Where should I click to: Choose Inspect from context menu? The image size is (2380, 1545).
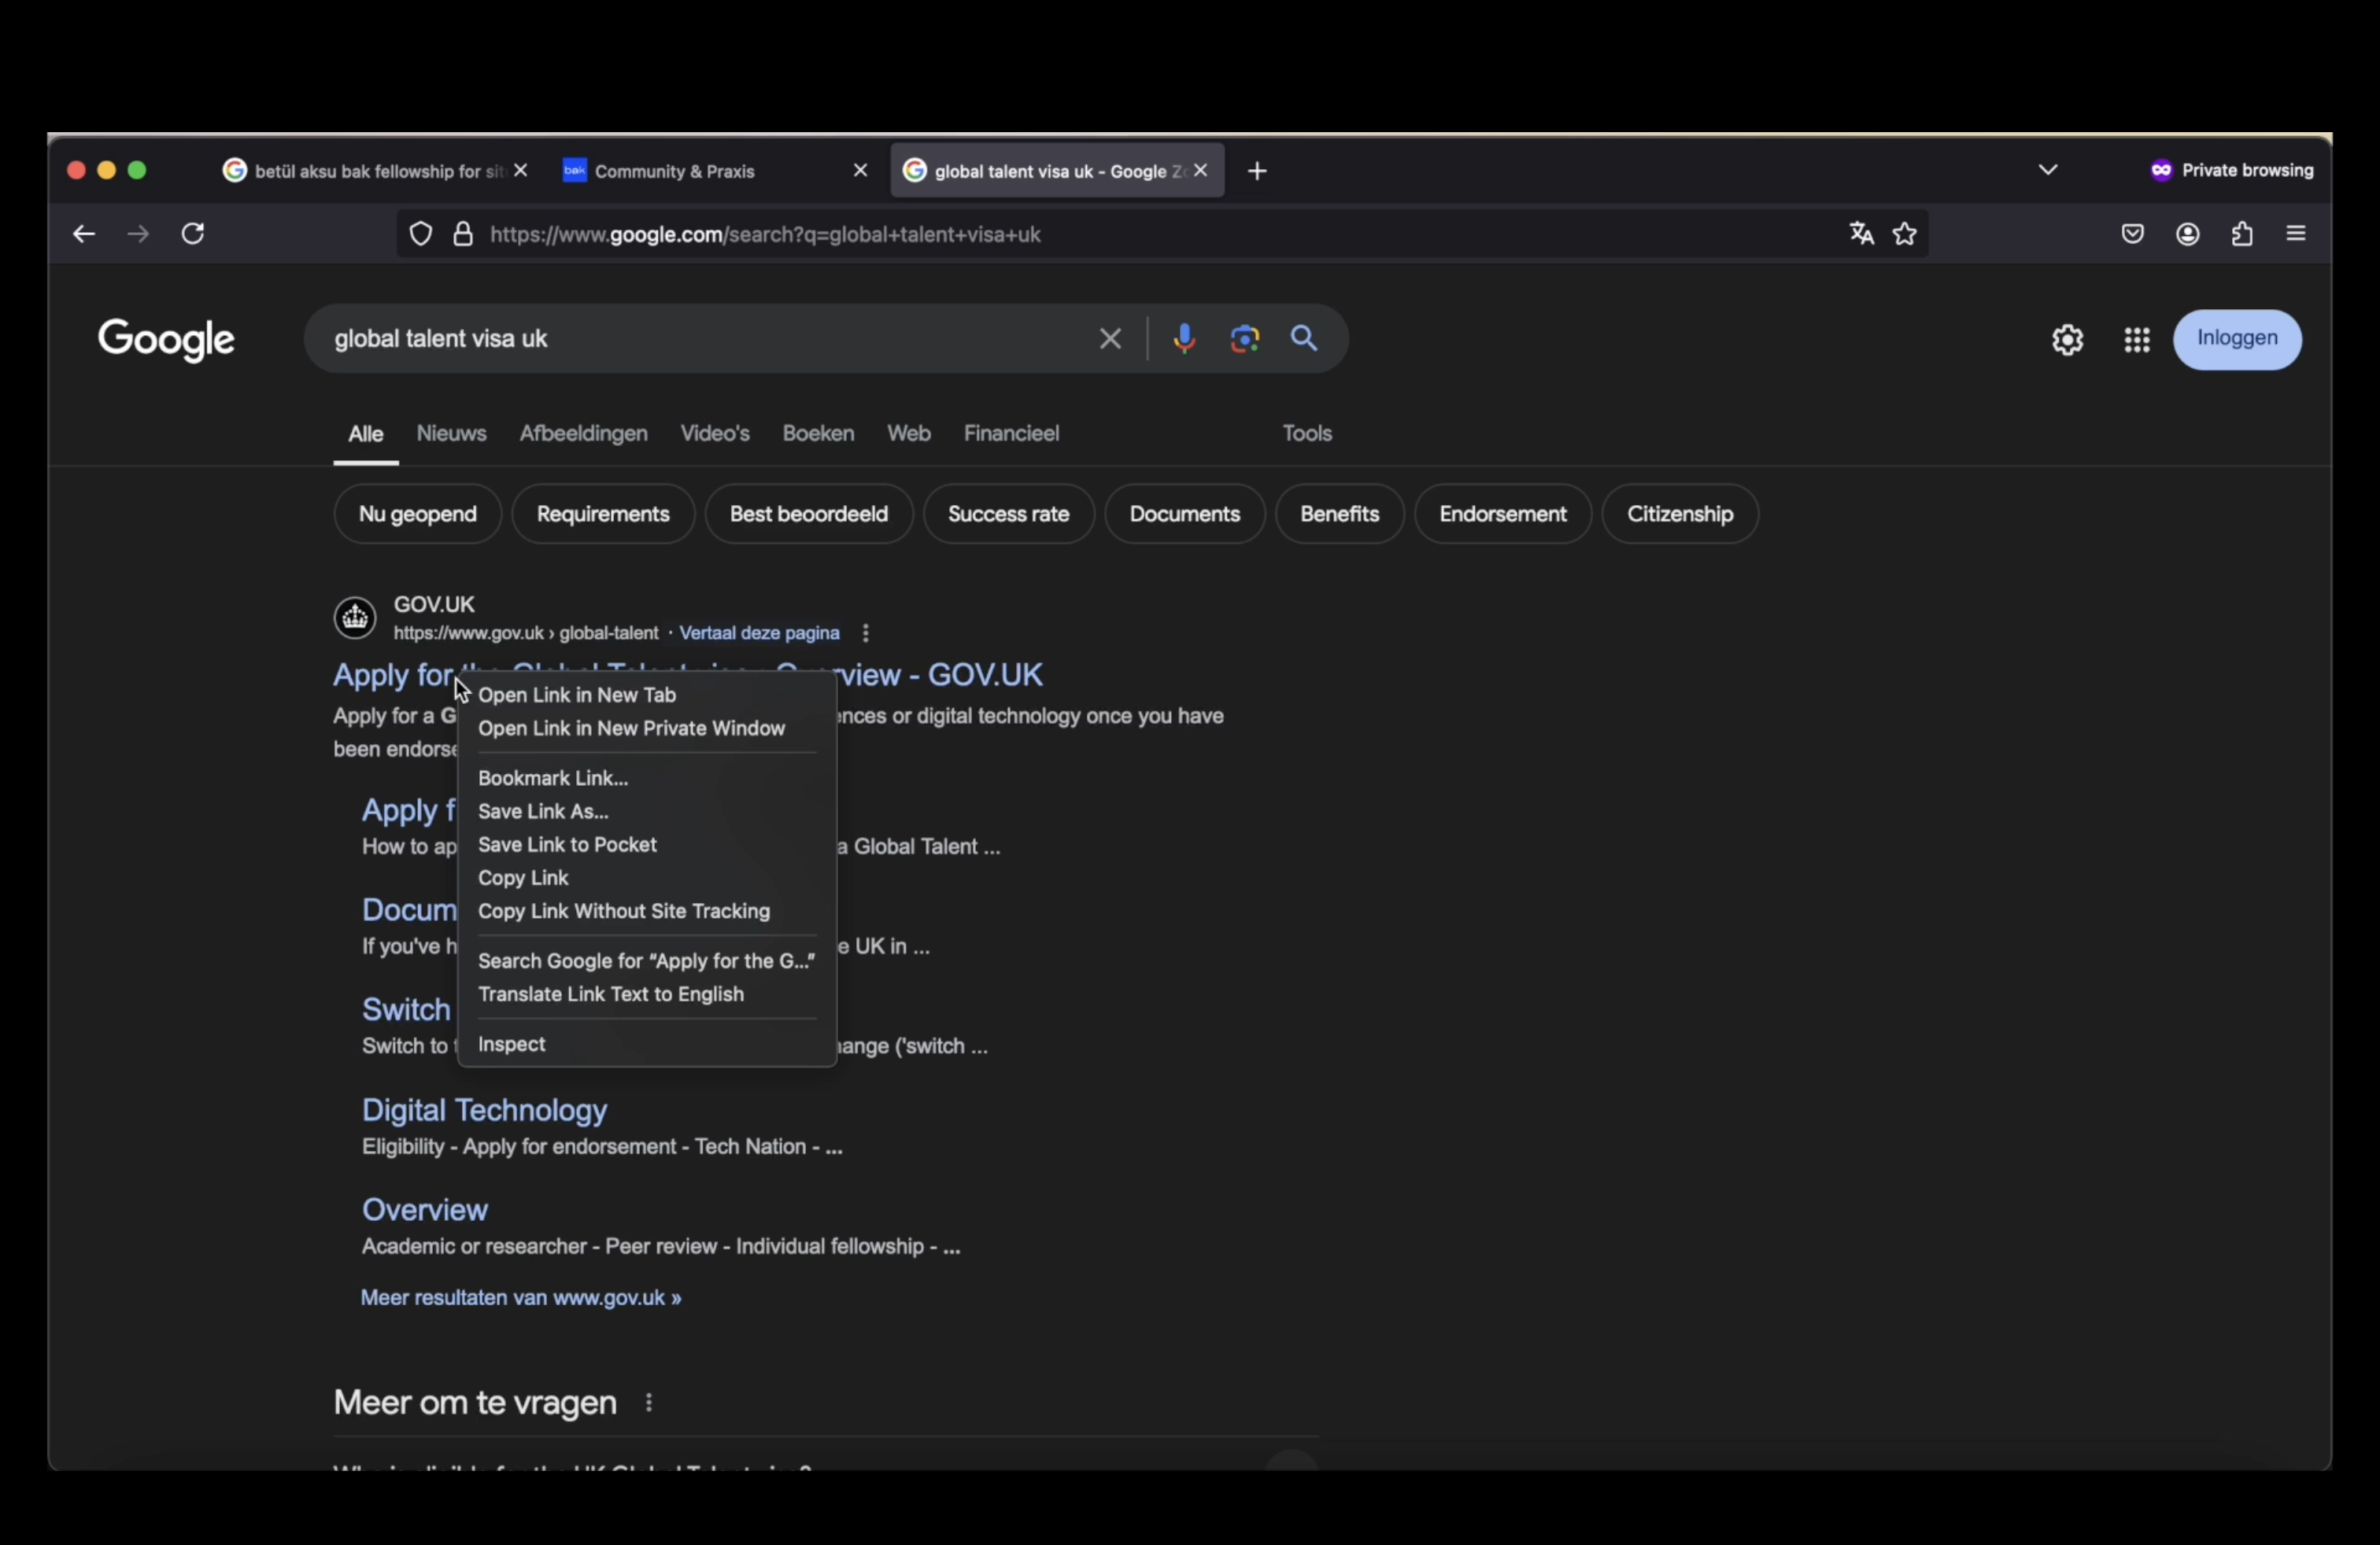click(647, 1043)
